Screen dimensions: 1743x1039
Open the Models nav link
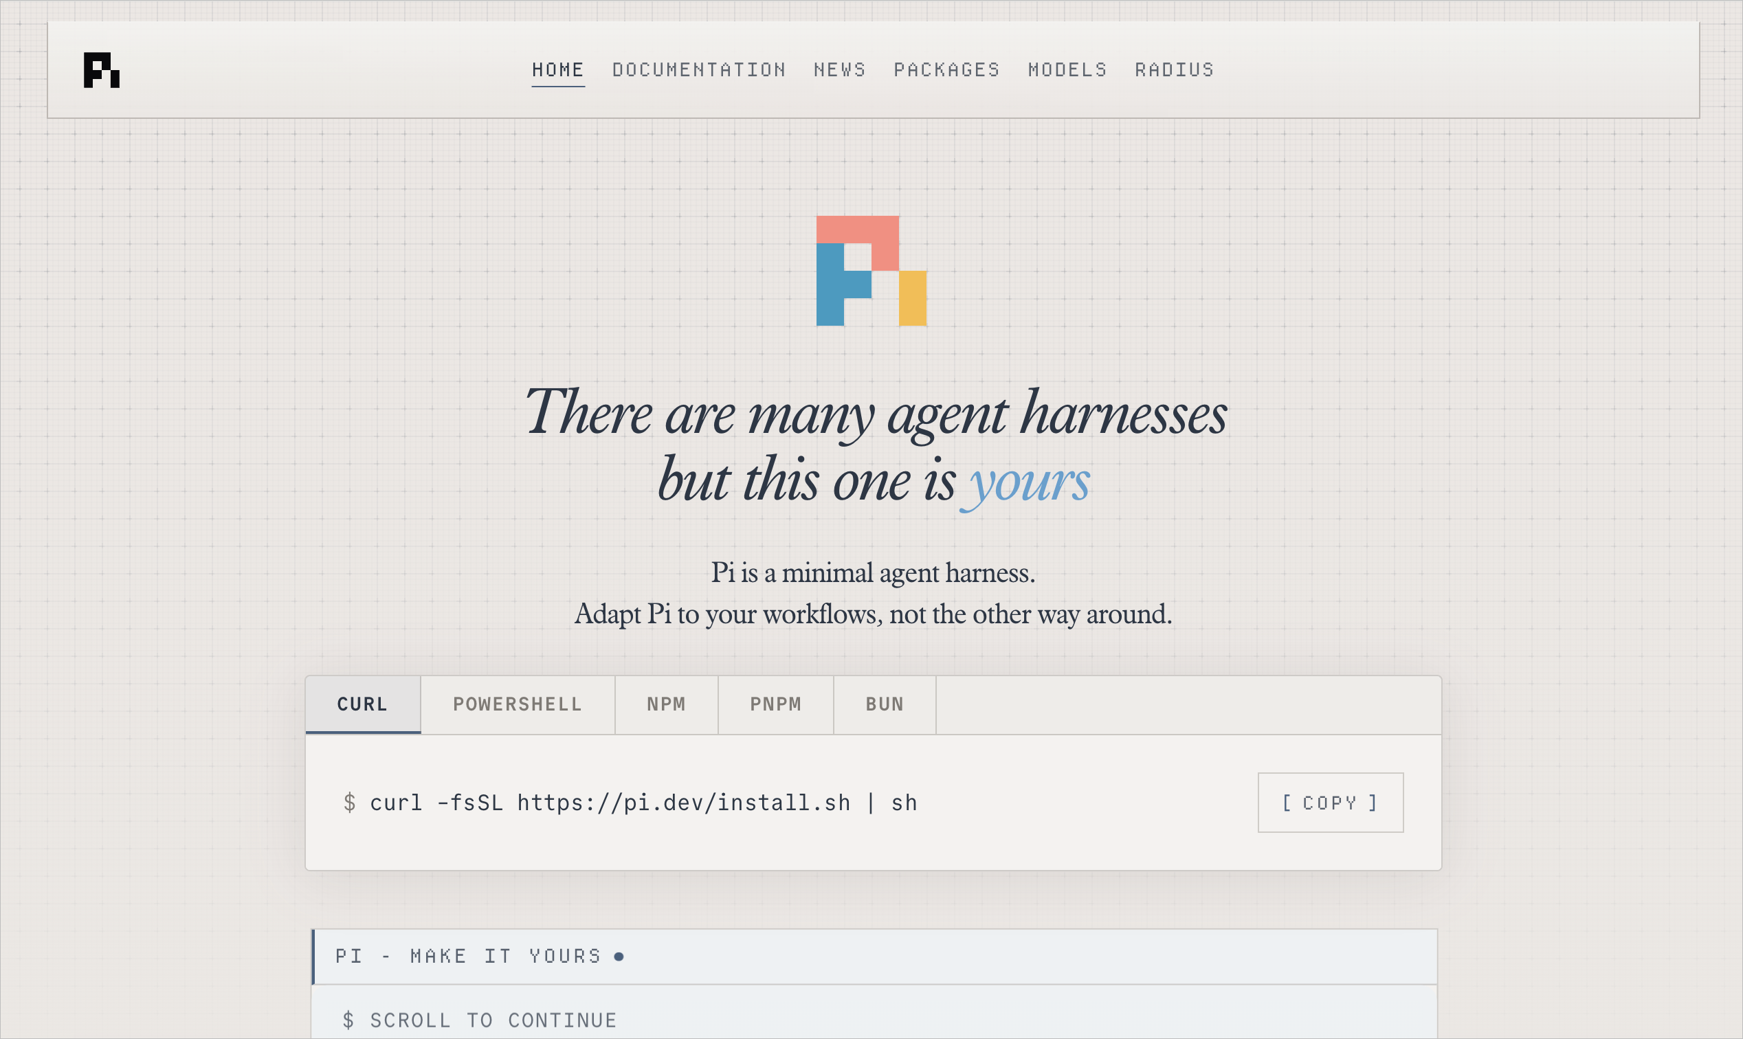[x=1067, y=70]
